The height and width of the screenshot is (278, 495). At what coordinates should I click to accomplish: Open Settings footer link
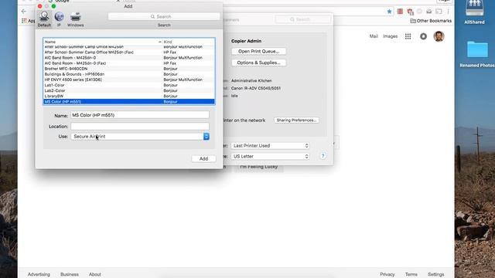[436, 274]
